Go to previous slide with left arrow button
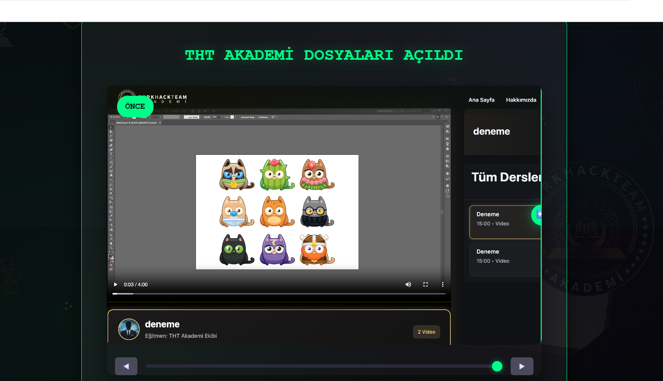Viewport: 663px width, 381px height. 126,366
